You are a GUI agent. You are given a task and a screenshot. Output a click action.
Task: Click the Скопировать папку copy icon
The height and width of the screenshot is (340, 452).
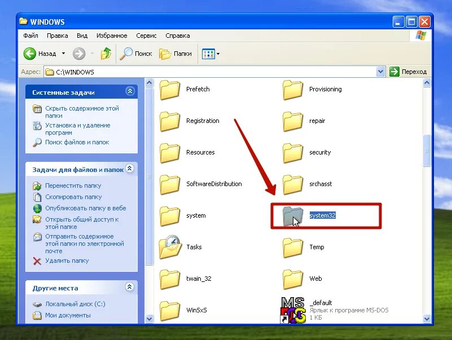click(x=37, y=197)
